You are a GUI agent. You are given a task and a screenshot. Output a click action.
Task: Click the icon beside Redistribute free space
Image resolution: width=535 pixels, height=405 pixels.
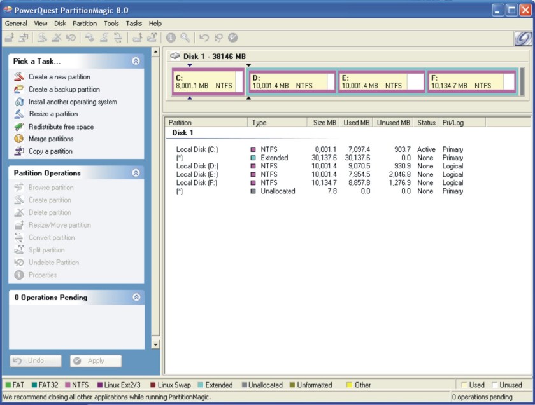pyautogui.click(x=19, y=127)
